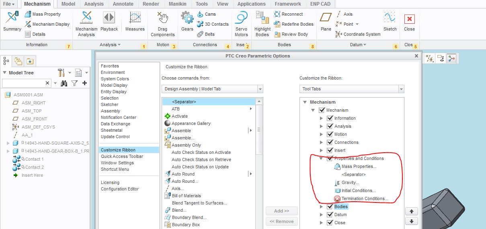Image resolution: width=486 pixels, height=229 pixels.
Task: Select Quick Access Toolbar option
Action: click(122, 156)
